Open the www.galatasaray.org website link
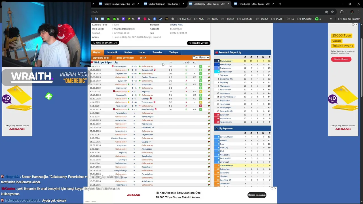The width and height of the screenshot is (363, 204). [124, 29]
